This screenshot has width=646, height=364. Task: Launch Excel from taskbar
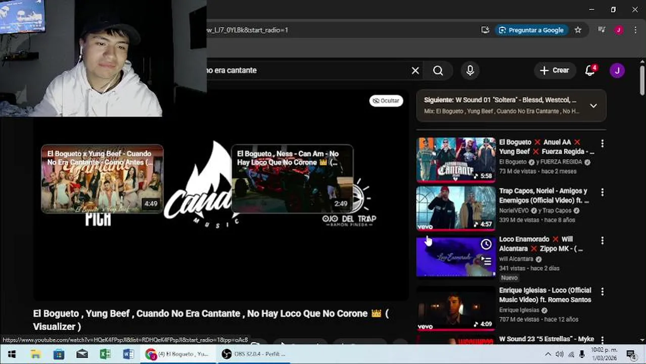tap(105, 354)
